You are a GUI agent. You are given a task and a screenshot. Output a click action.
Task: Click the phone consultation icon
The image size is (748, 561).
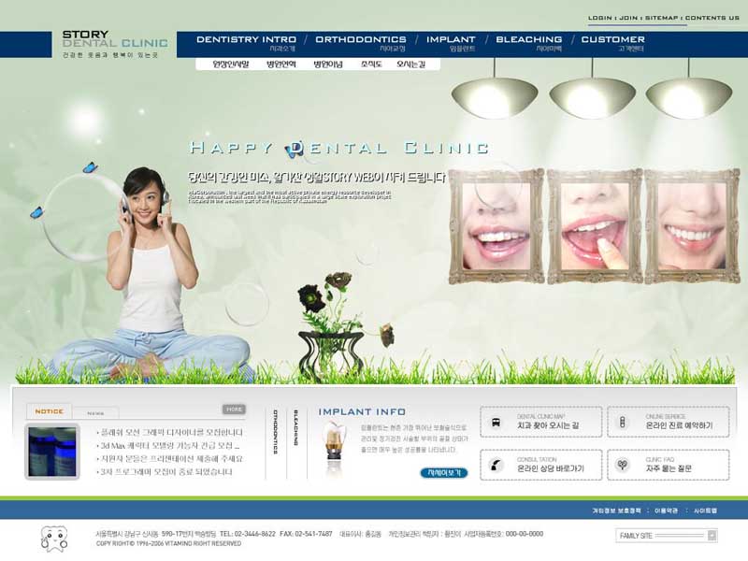[496, 465]
